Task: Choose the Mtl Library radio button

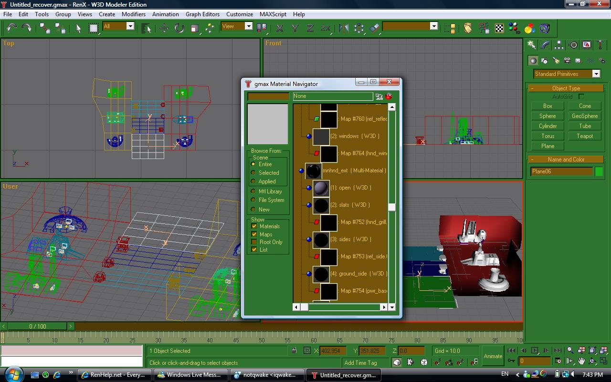Action: coord(253,191)
